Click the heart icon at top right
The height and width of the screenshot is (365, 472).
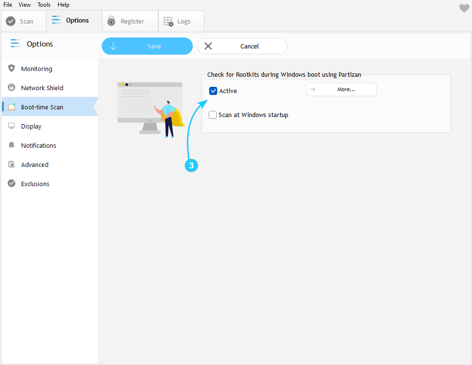point(463,8)
